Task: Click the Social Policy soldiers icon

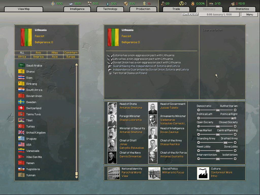Action: click(x=154, y=173)
